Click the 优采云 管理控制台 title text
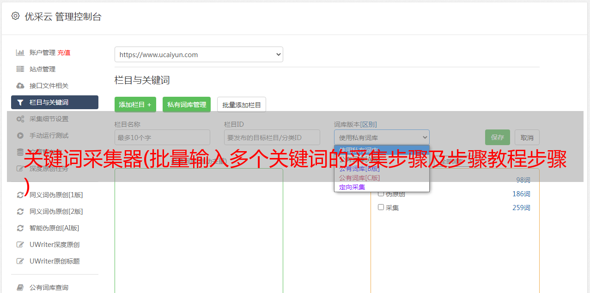The width and height of the screenshot is (590, 293). coord(63,17)
